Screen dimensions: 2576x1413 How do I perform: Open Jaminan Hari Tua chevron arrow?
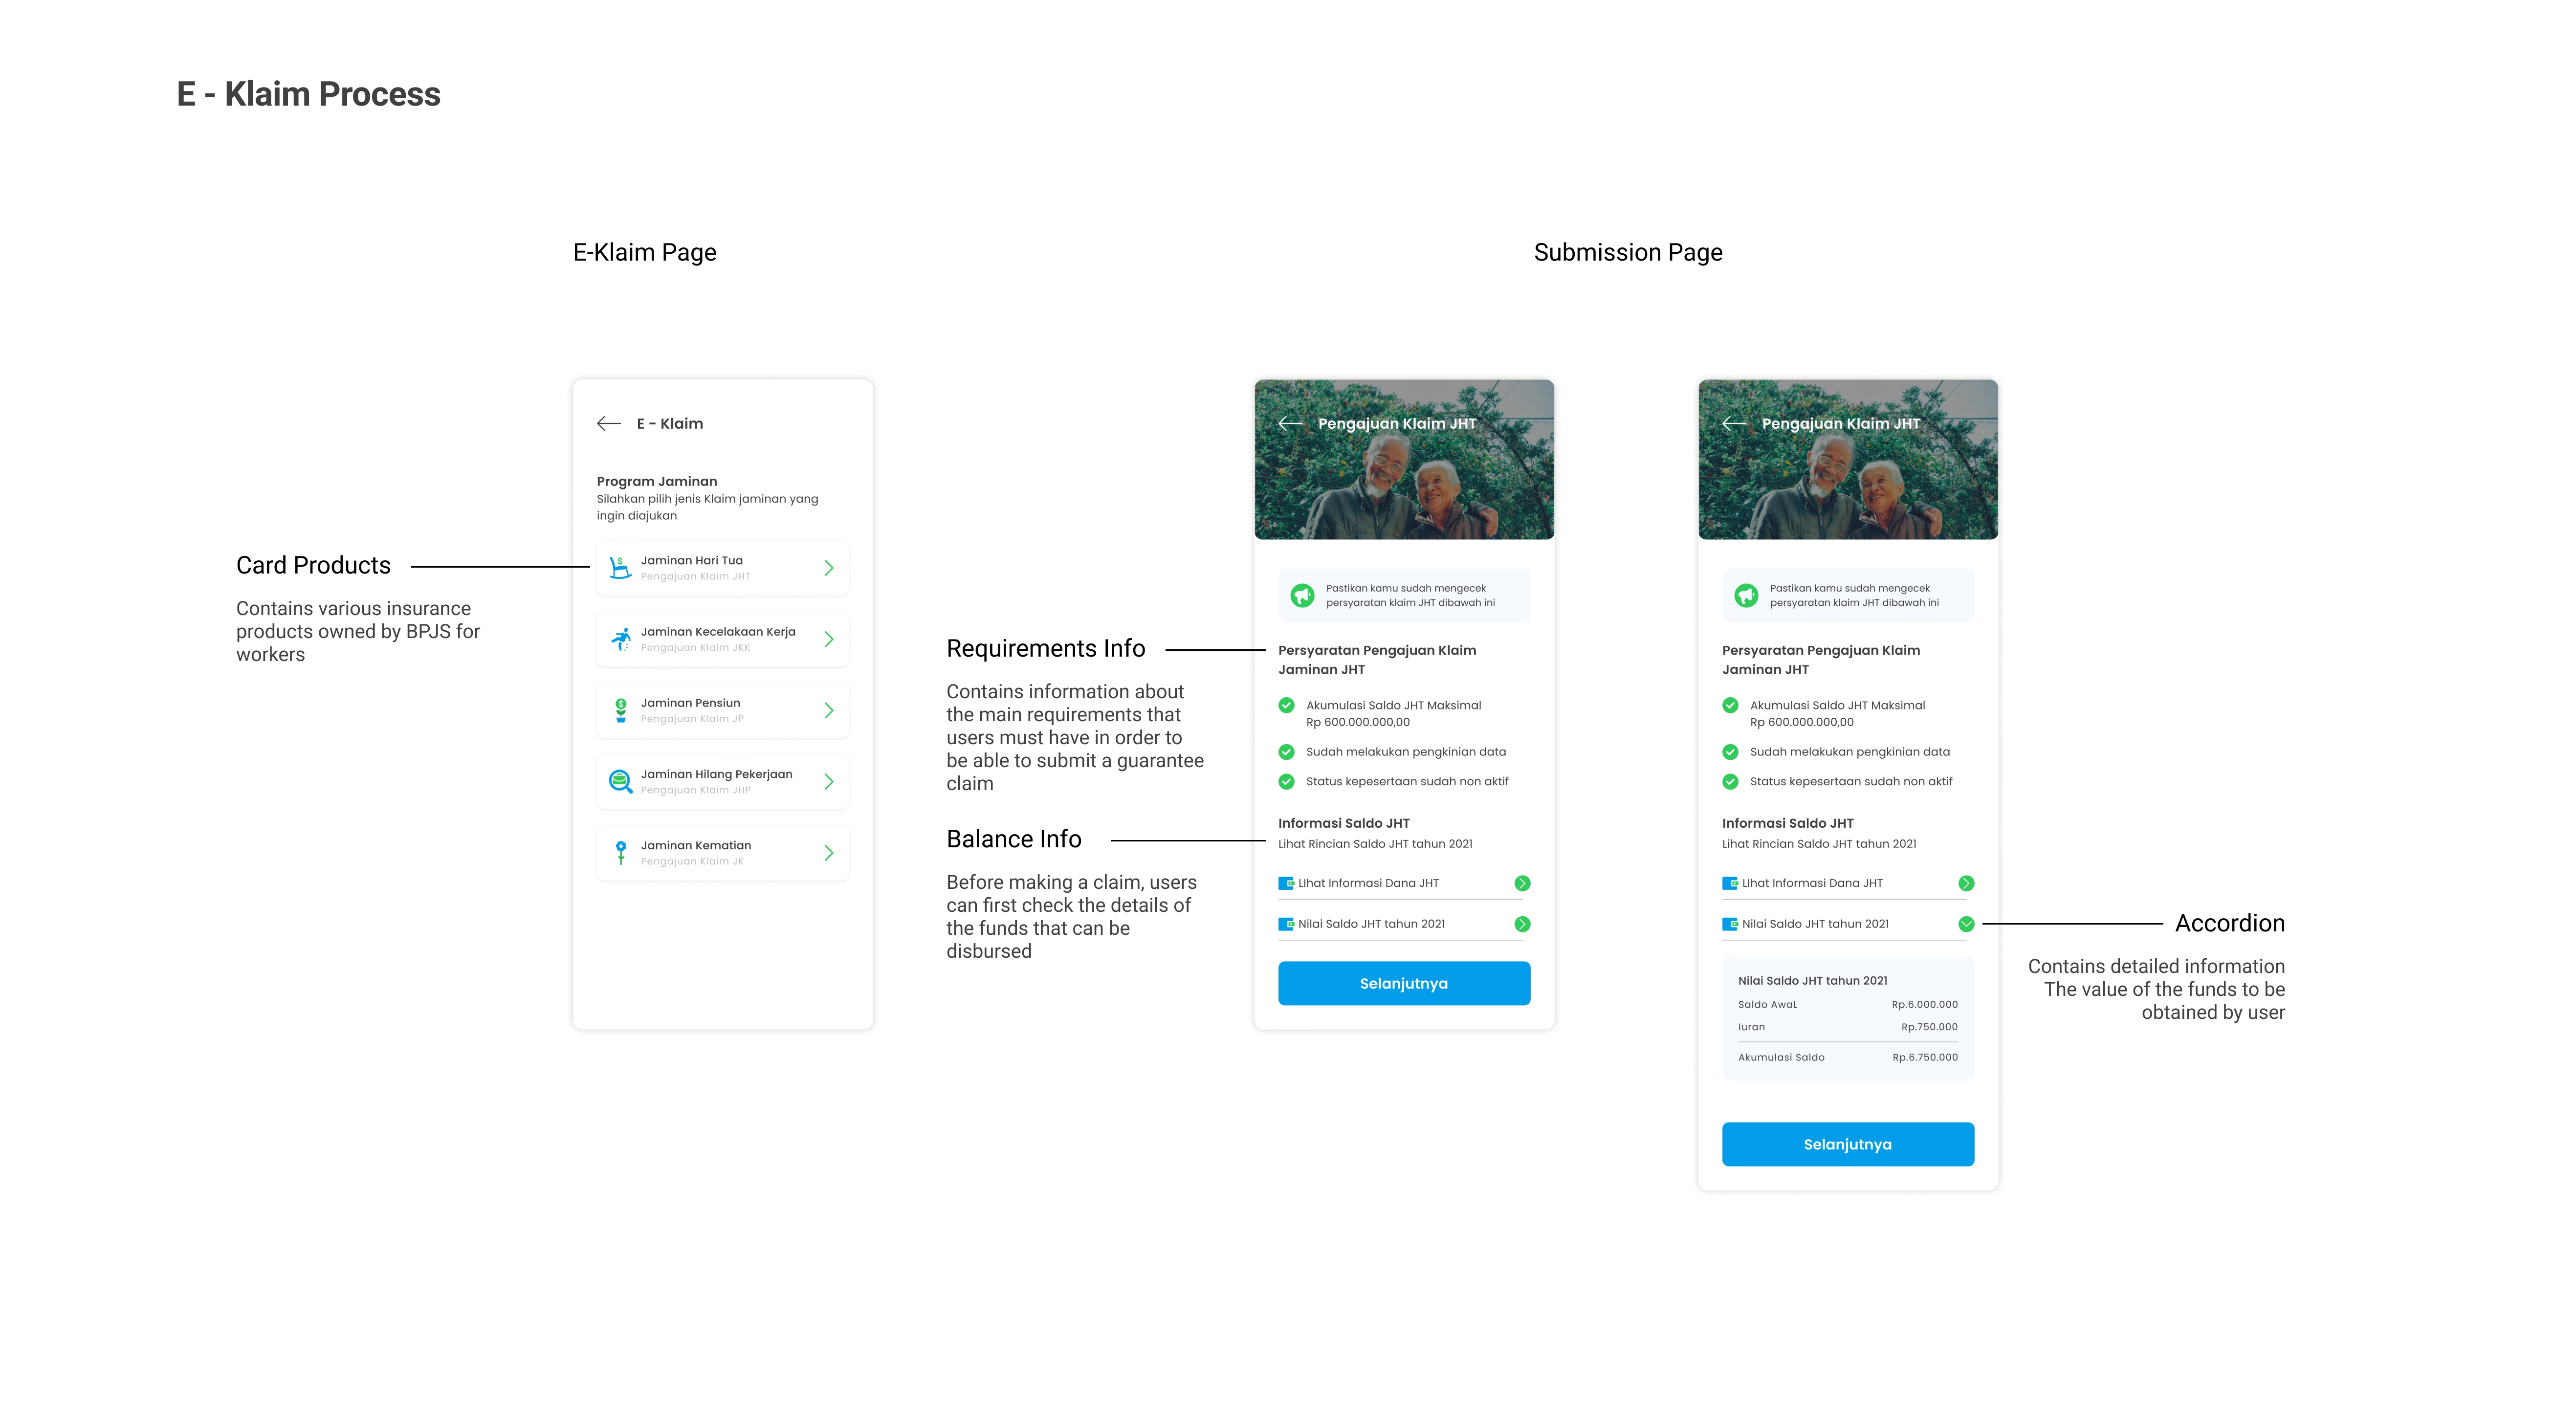pyautogui.click(x=829, y=568)
